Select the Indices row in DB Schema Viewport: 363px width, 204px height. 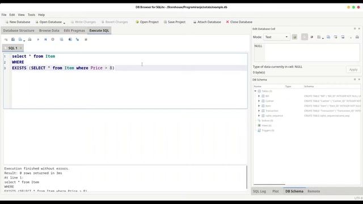tap(267, 121)
